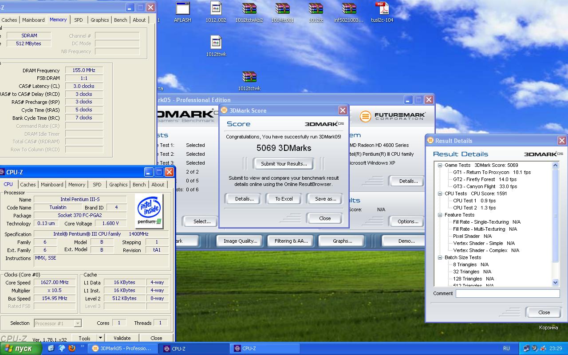Click the Result Details title bar icon

pos(430,141)
